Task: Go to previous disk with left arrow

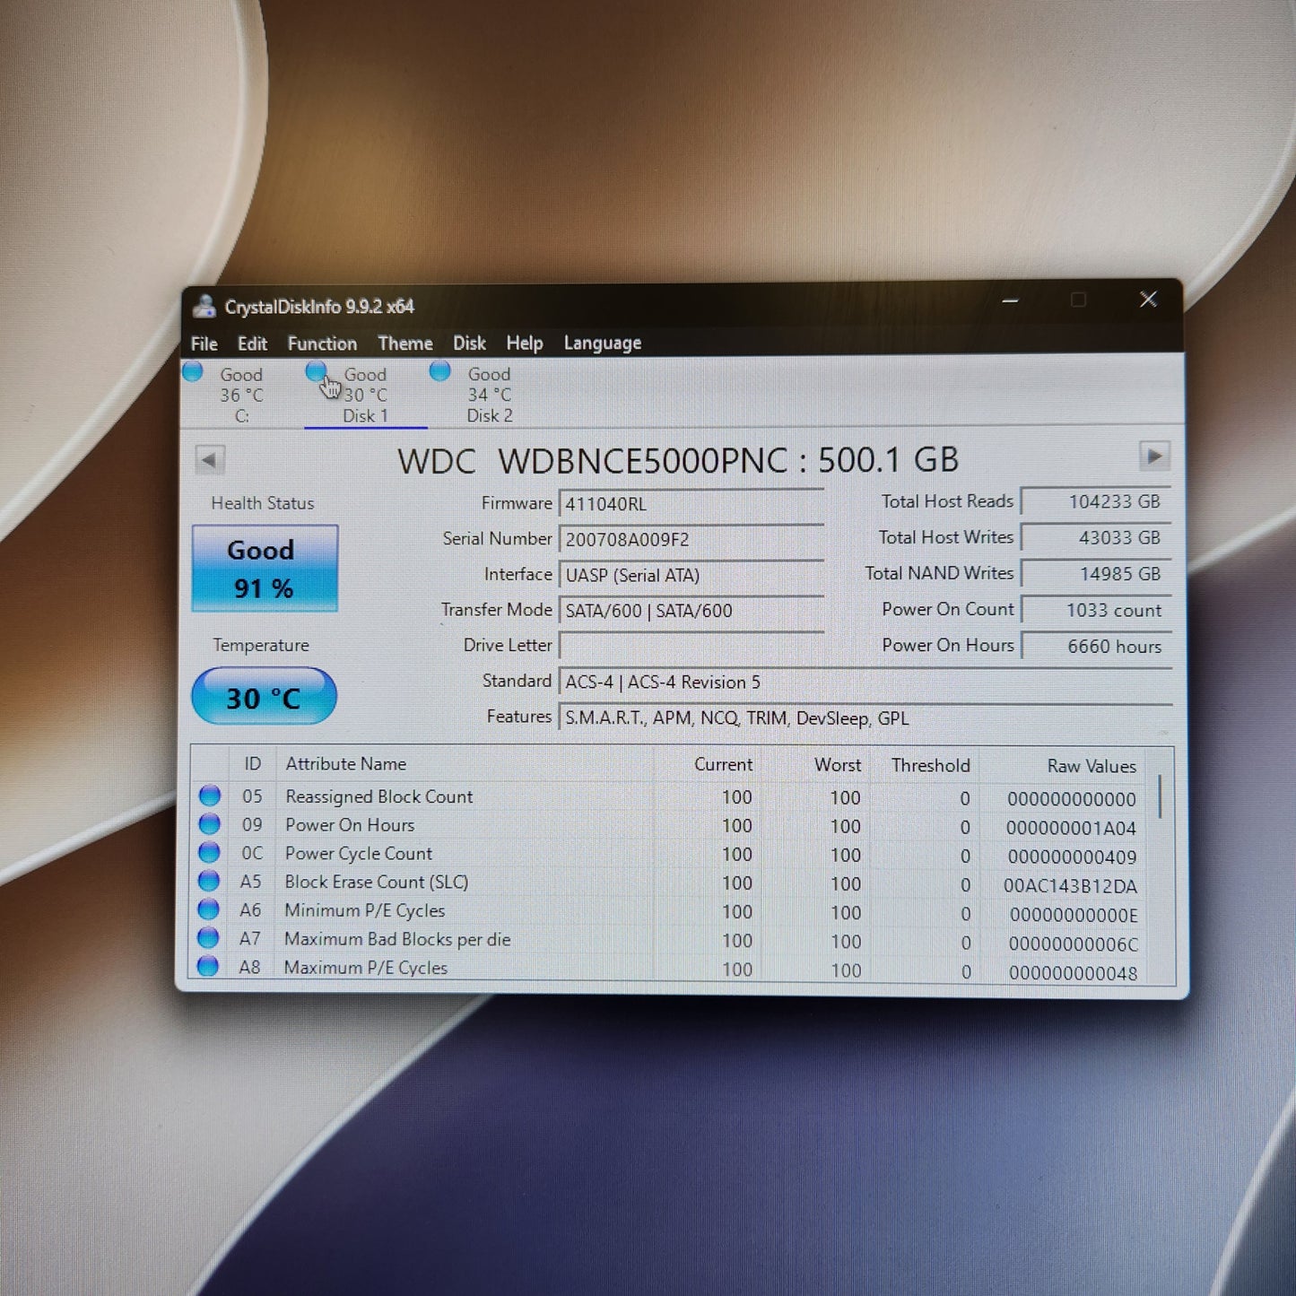Action: pyautogui.click(x=209, y=460)
